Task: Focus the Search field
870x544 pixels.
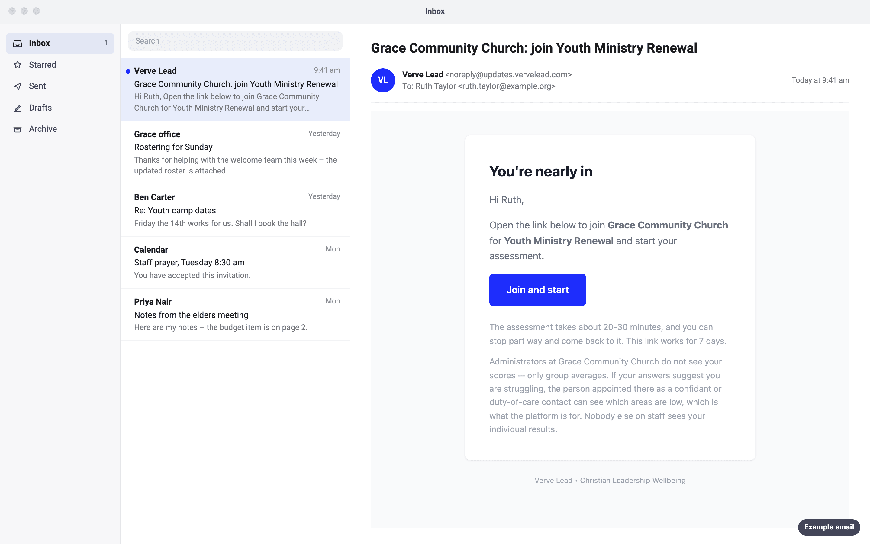Action: tap(235, 41)
